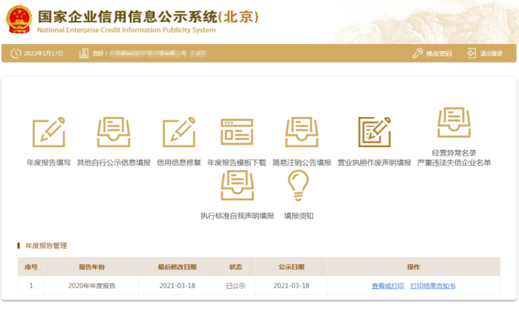Open 经营异常名录 tray icon
519x311 pixels.
click(454, 123)
